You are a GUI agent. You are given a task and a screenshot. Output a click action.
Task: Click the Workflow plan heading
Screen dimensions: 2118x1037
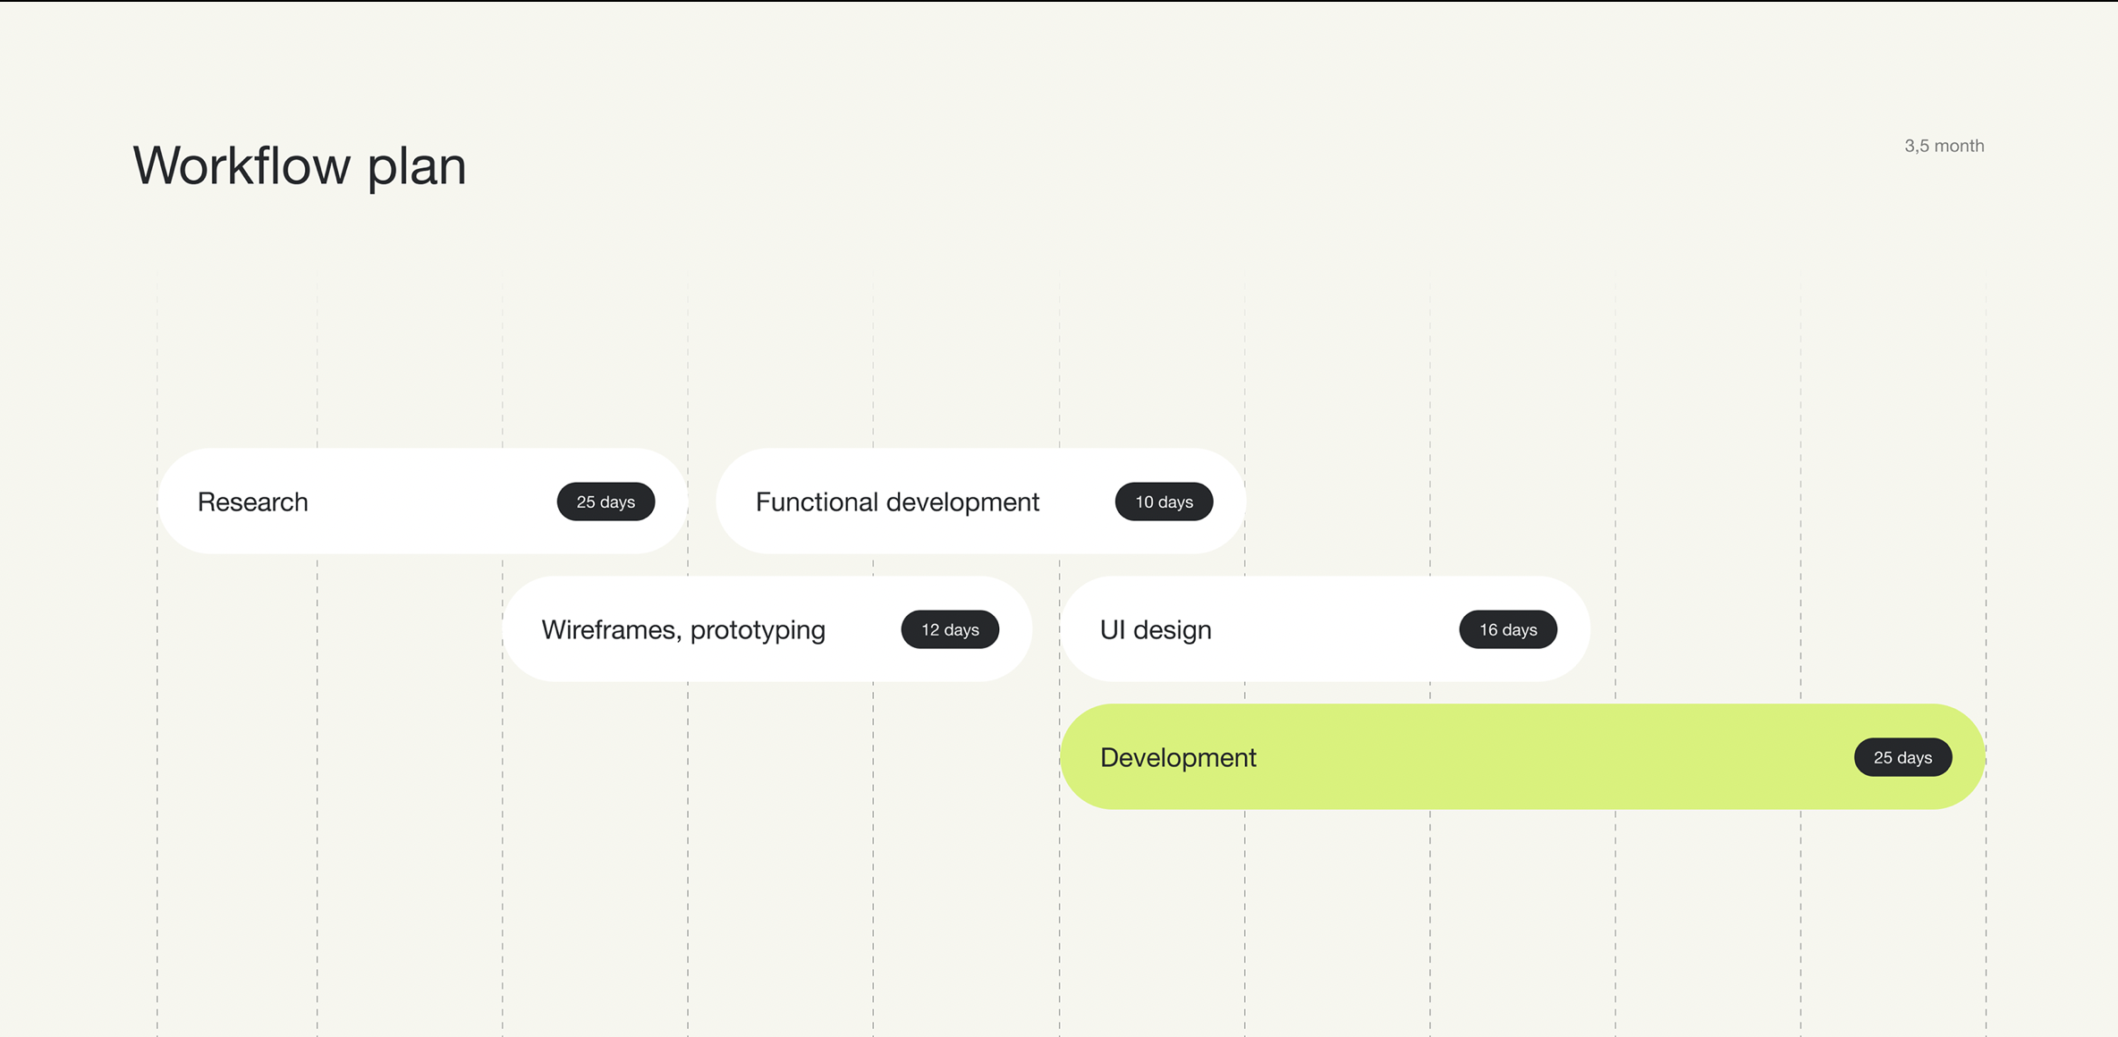(300, 166)
